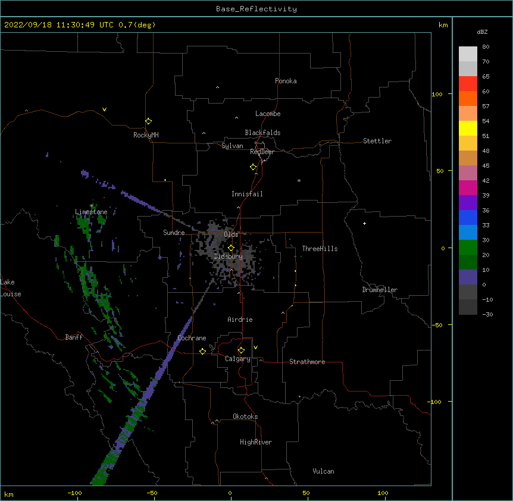Viewport: 513px width, 501px height.
Task: Select the yellow diamond marker between Olds and Didsbury
Action: point(231,248)
